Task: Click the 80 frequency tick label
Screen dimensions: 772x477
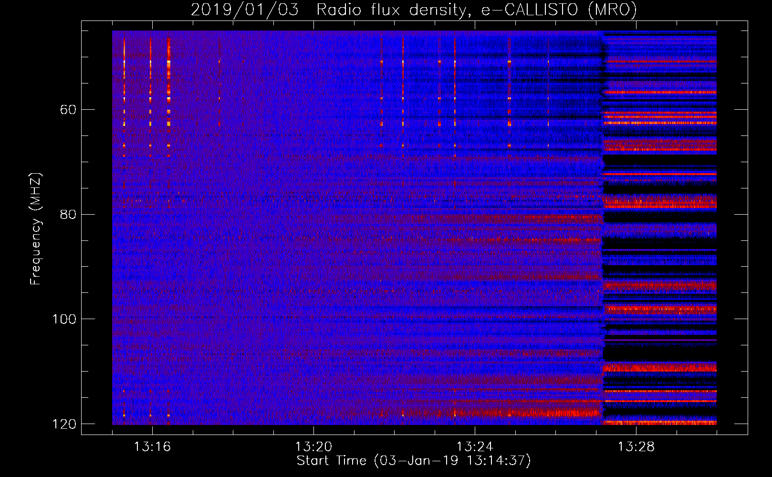Action: tap(68, 214)
